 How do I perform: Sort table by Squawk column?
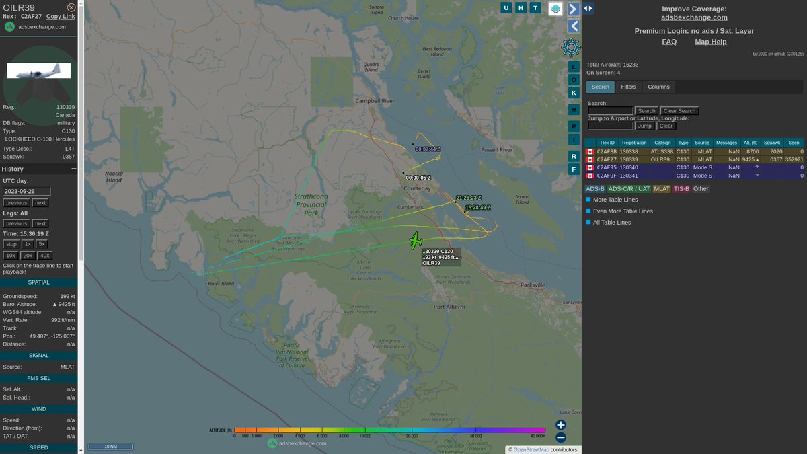772,143
